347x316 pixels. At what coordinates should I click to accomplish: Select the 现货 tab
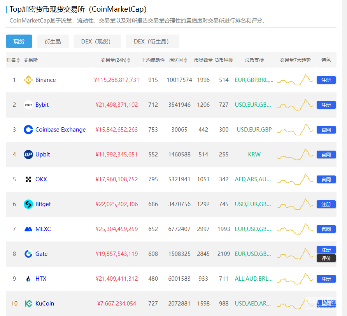(x=19, y=41)
